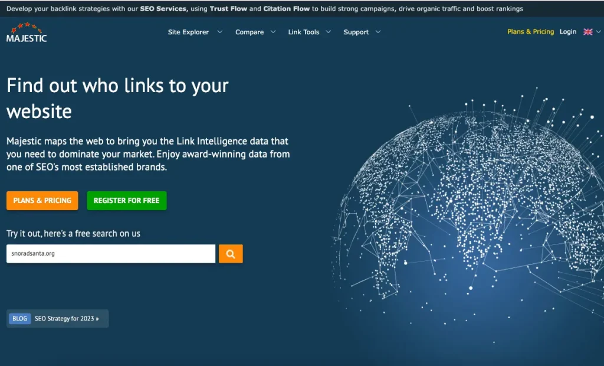Image resolution: width=604 pixels, height=366 pixels.
Task: Expand the Support menu chevron
Action: click(378, 32)
